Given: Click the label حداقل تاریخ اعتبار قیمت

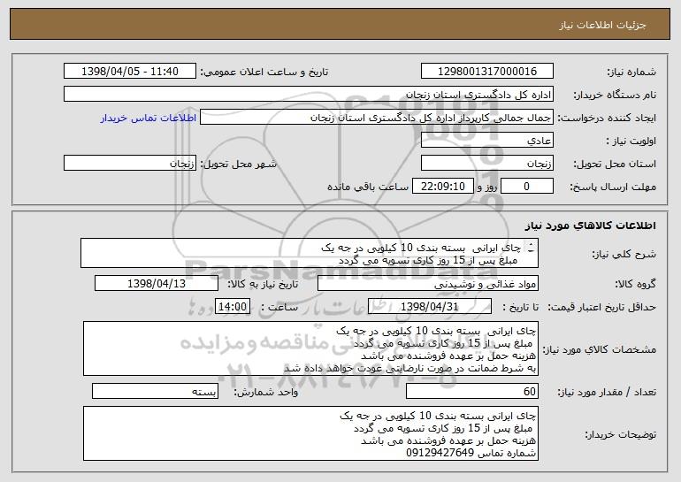Looking at the screenshot, I should [602, 307].
